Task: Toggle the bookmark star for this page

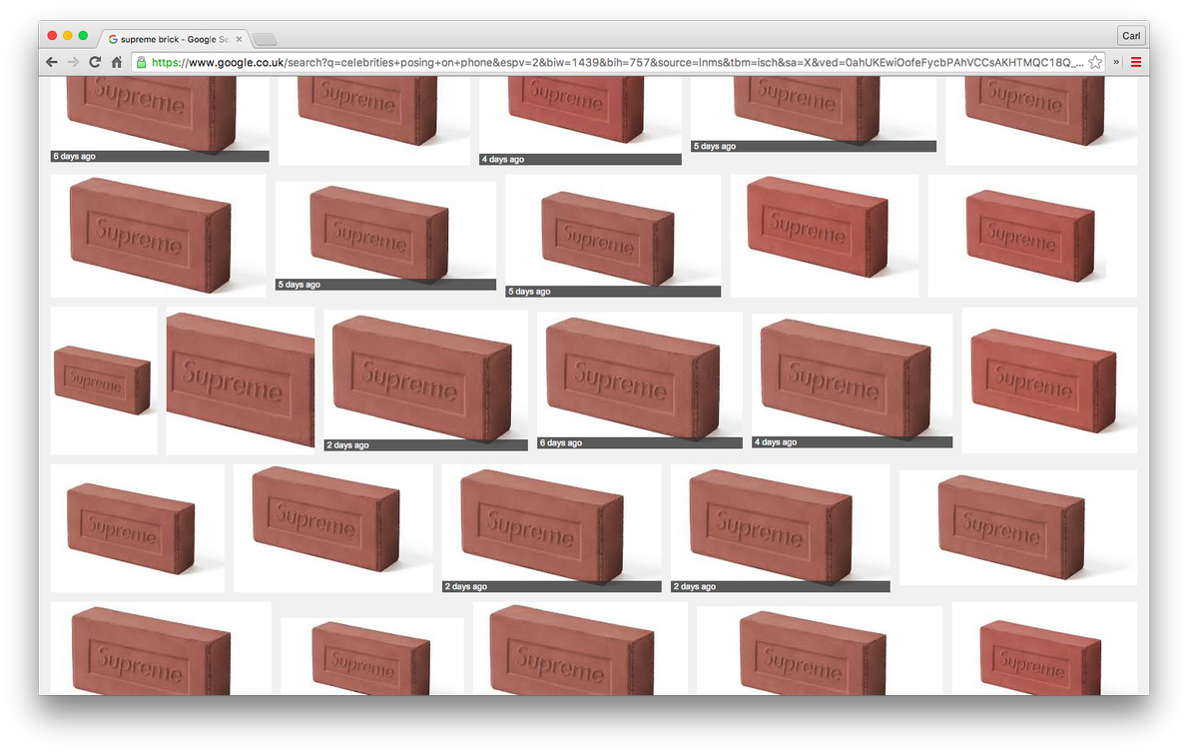Action: click(1094, 62)
